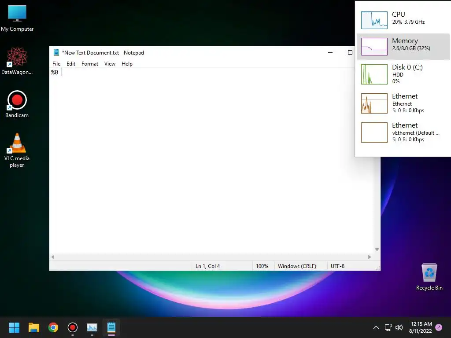Open the Windows Start button
Viewport: 451px width, 338px height.
pos(14,327)
